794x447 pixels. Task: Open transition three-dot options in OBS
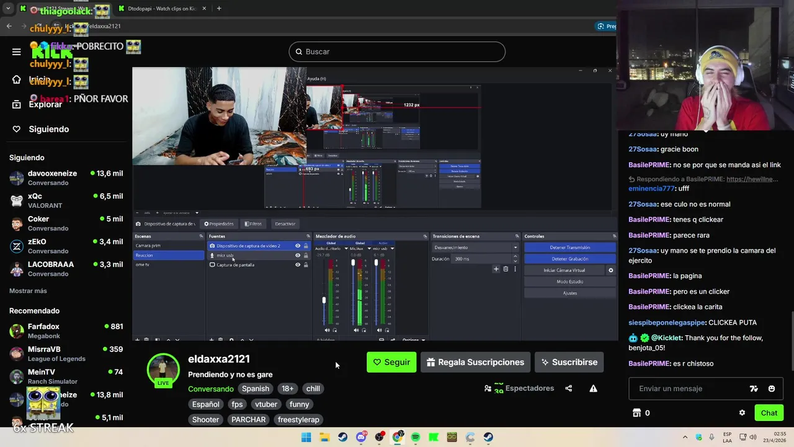click(515, 269)
